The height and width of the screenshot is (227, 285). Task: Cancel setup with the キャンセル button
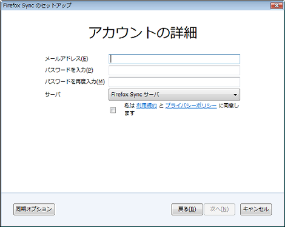256,209
